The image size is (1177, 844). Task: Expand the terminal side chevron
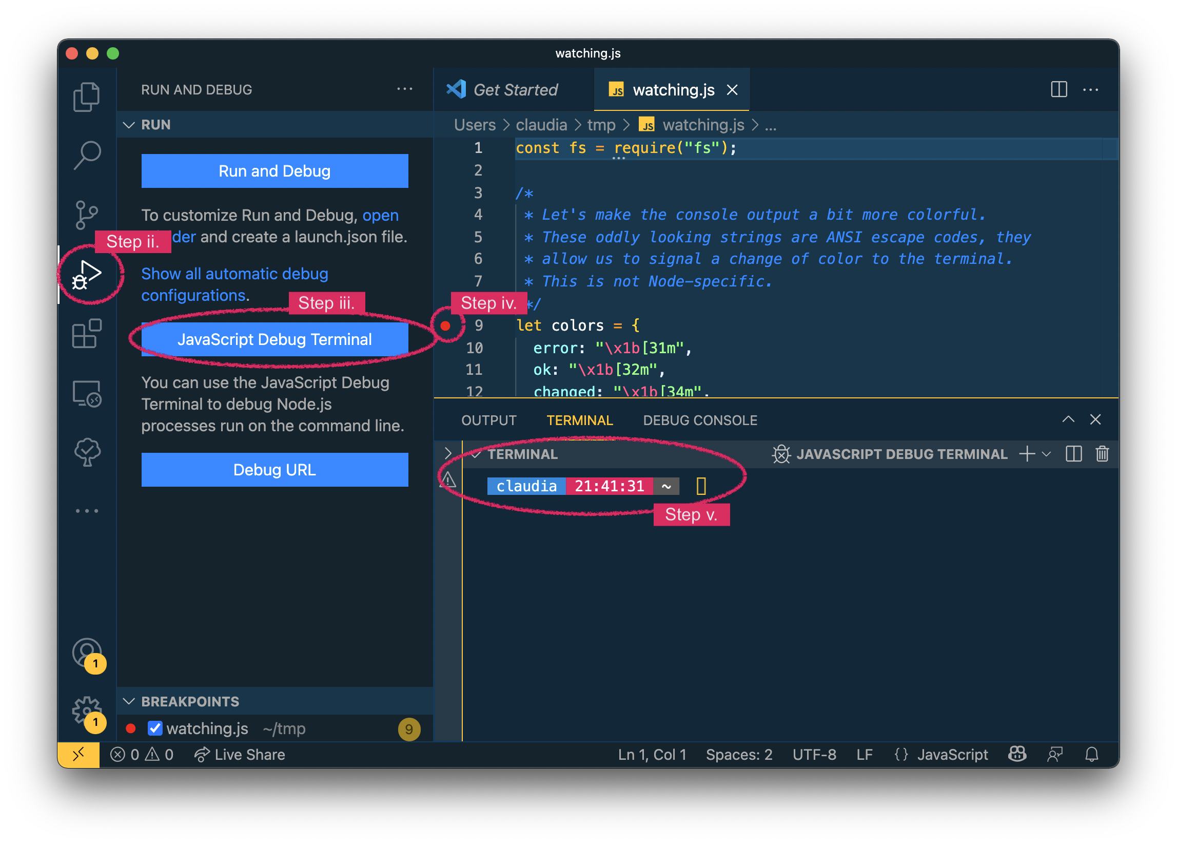click(x=448, y=453)
